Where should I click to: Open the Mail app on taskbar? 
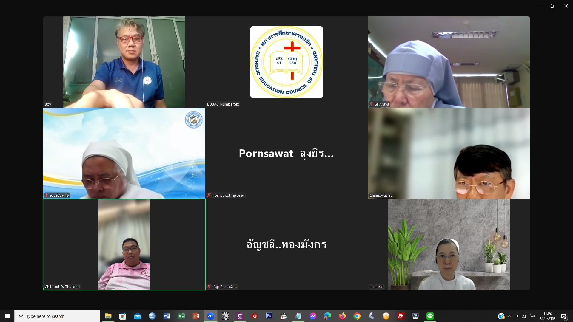[x=137, y=316]
